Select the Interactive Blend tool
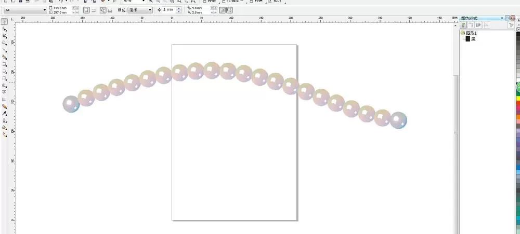The height and width of the screenshot is (234, 520). pos(5,106)
